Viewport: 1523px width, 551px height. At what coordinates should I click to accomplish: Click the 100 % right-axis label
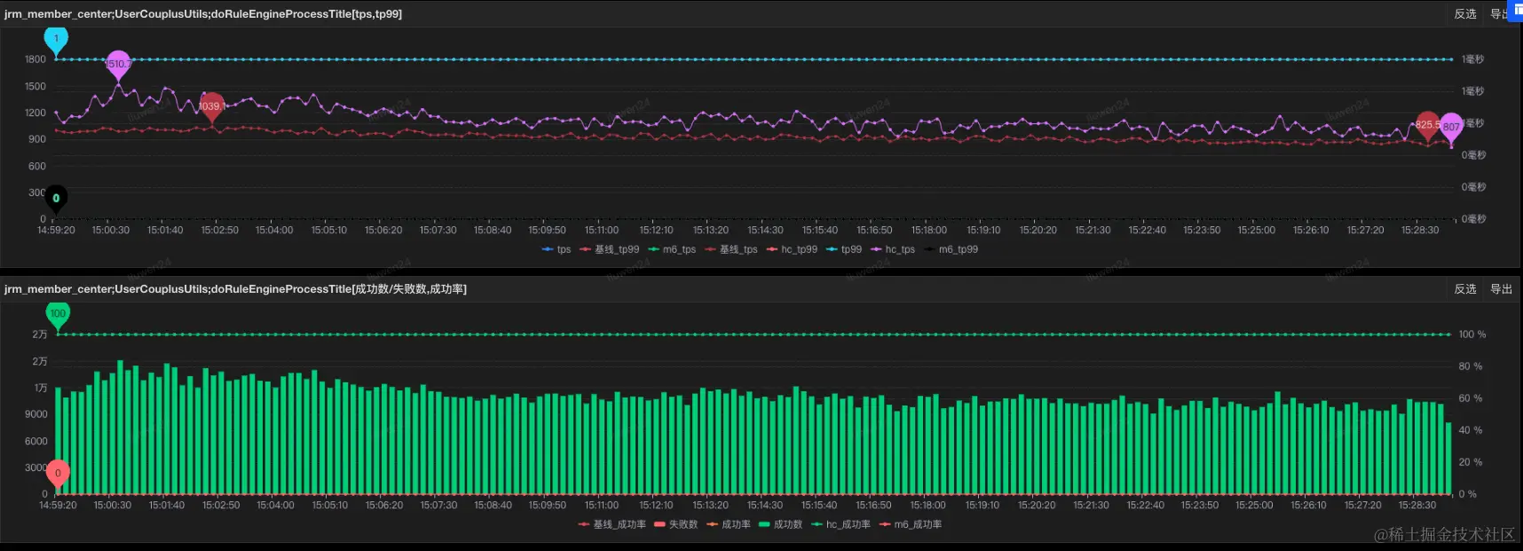coord(1472,335)
